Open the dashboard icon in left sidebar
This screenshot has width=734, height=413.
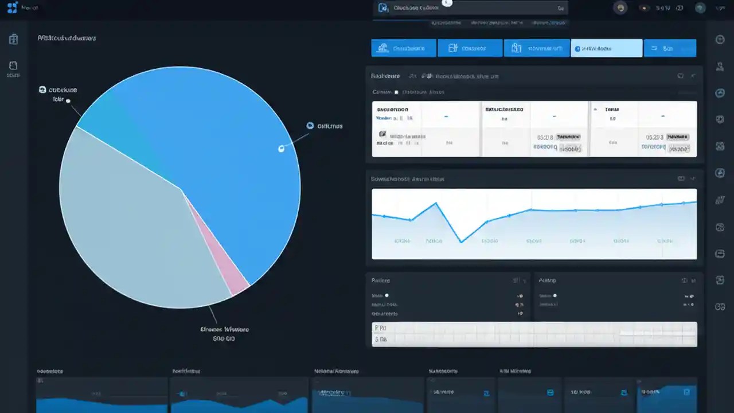point(13,39)
